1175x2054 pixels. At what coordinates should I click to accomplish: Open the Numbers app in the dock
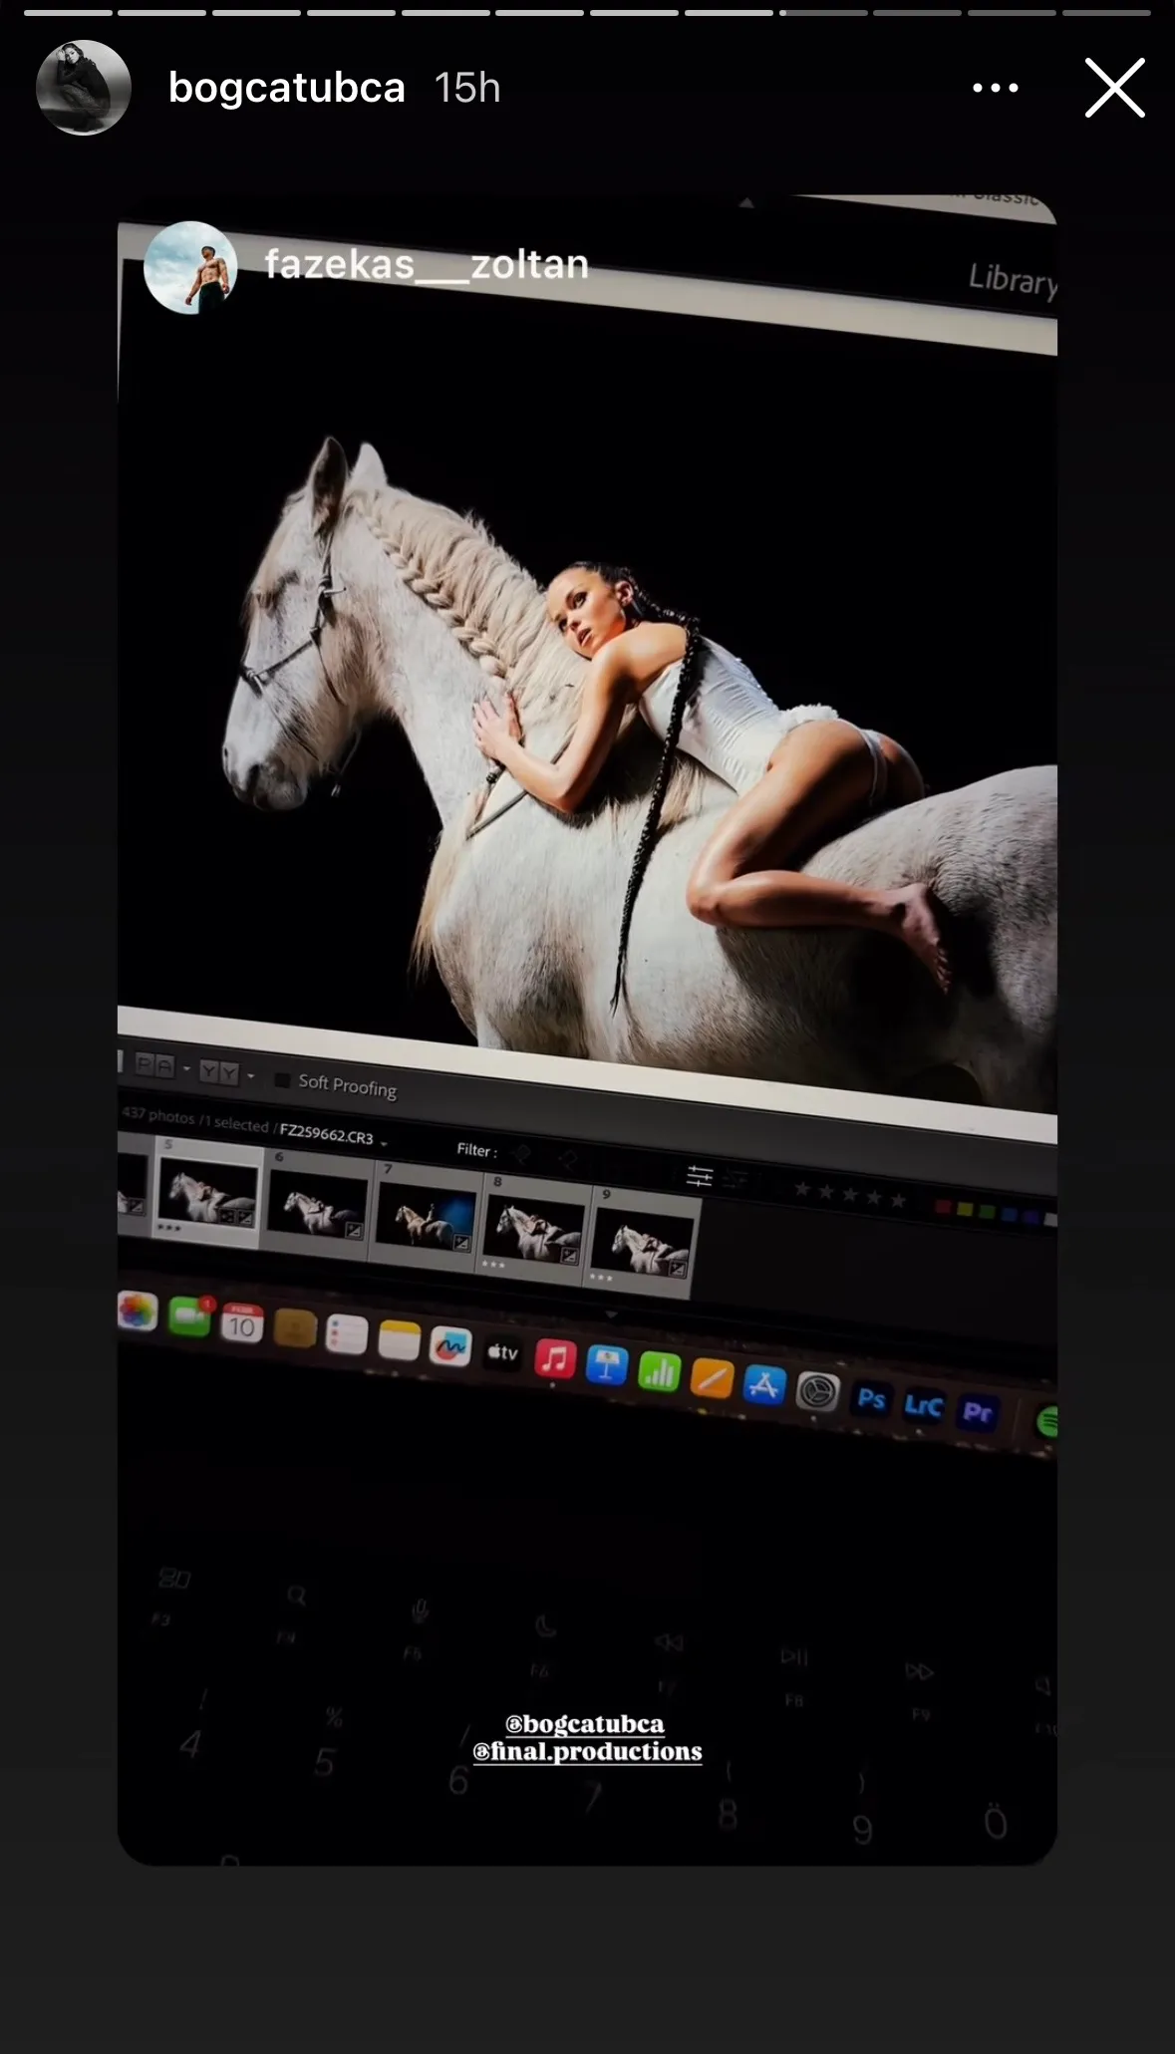[659, 1372]
